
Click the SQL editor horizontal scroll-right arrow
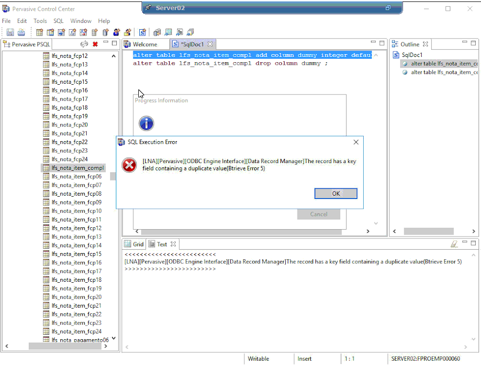click(368, 231)
